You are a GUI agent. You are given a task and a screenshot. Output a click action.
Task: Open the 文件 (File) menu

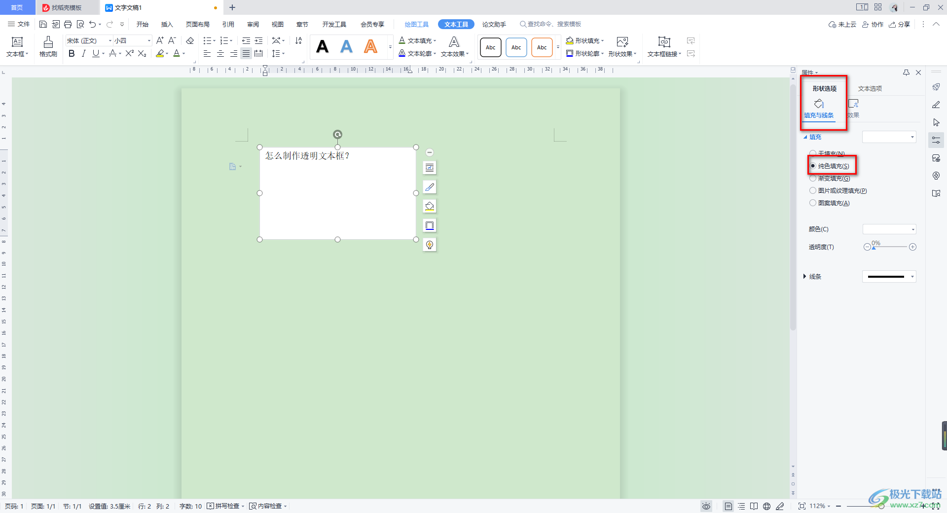tap(19, 24)
